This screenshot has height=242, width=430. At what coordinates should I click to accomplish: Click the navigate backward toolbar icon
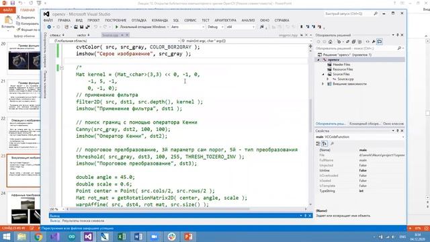(49, 27)
